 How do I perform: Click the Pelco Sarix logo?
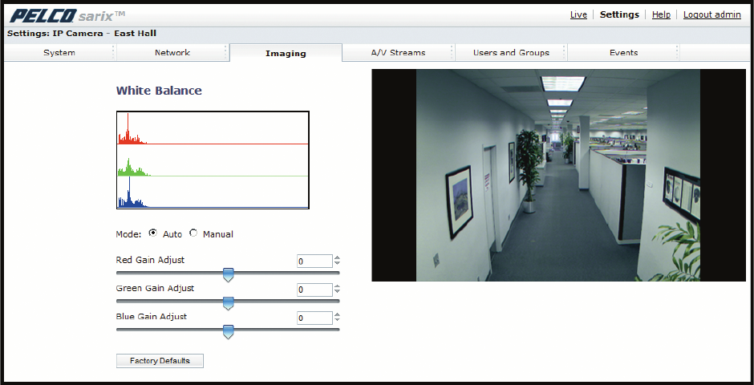67,15
